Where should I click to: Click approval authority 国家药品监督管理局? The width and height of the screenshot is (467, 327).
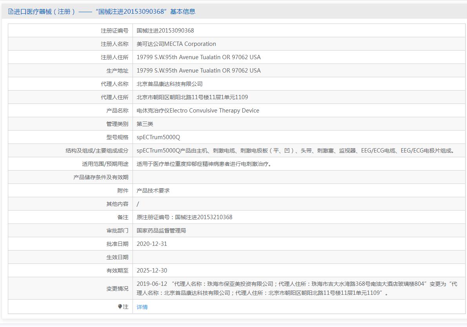[x=161, y=231]
